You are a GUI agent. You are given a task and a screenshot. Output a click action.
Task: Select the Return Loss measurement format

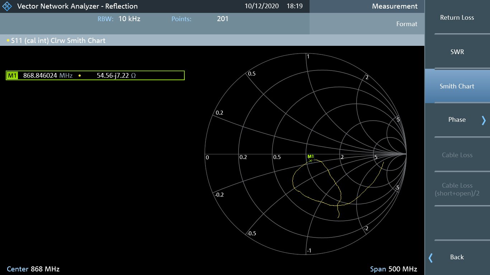pyautogui.click(x=457, y=17)
